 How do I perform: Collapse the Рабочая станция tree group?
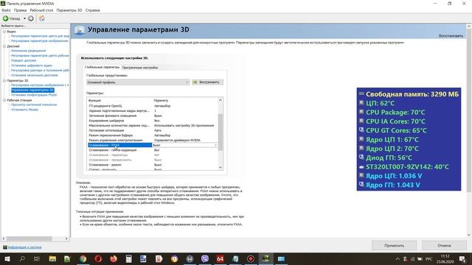click(4, 100)
